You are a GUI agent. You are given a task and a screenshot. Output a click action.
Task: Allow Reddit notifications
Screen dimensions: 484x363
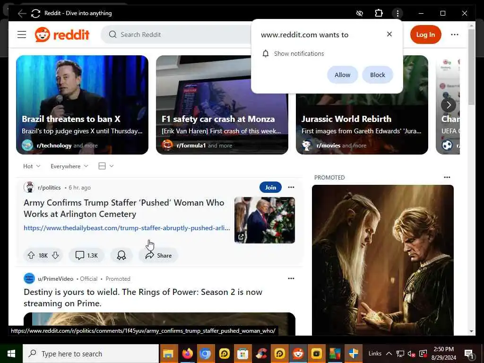coord(342,75)
